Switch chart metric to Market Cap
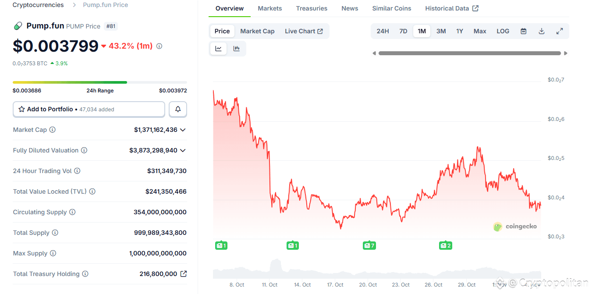 click(257, 31)
